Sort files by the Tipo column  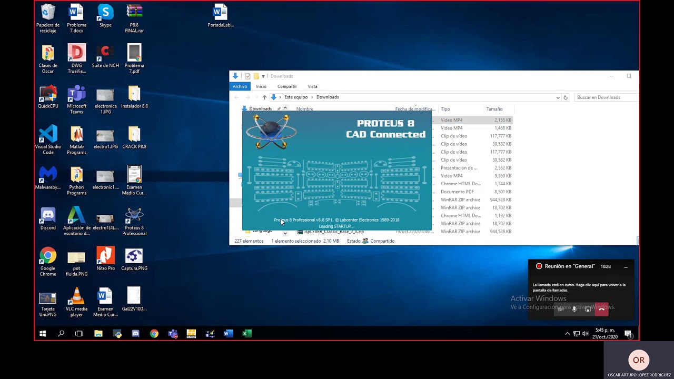460,109
